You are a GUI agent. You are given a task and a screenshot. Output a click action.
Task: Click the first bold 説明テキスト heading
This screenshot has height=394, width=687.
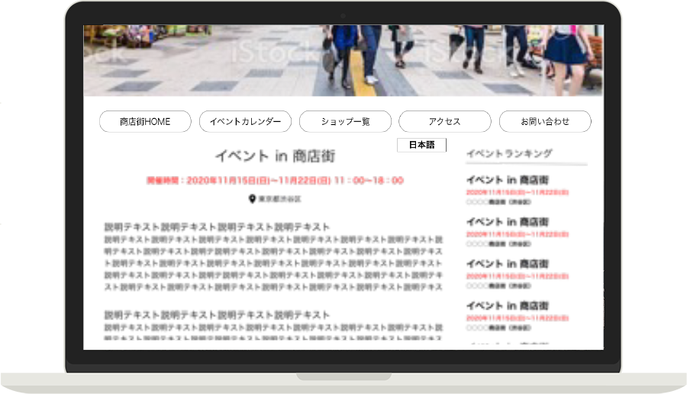click(217, 227)
